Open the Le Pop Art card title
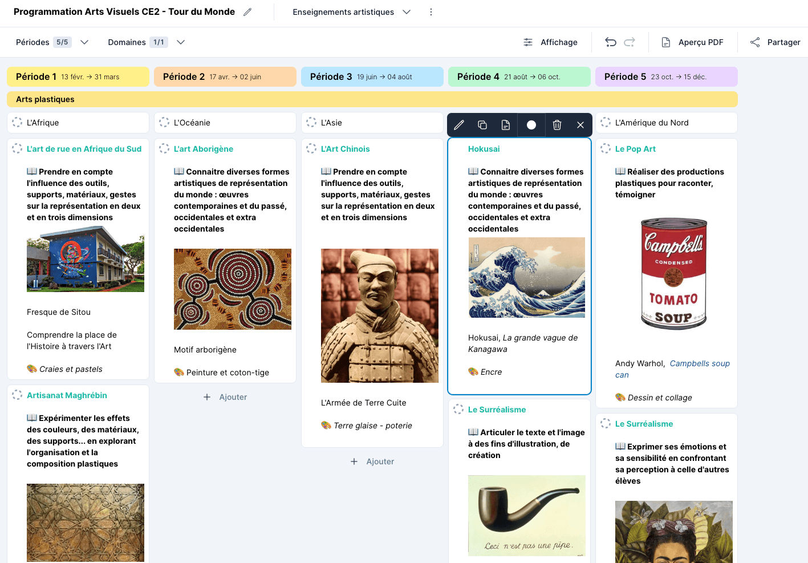808x563 pixels. pos(635,149)
